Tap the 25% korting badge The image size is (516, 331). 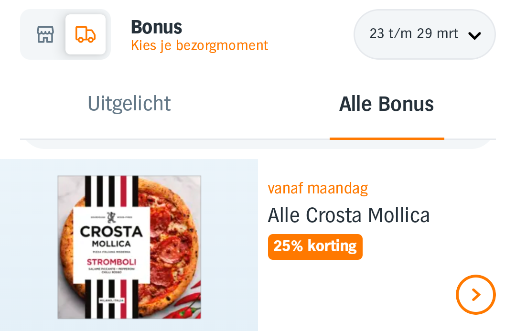315,246
